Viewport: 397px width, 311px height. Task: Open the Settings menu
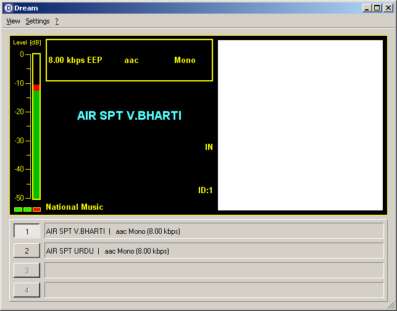pos(38,21)
